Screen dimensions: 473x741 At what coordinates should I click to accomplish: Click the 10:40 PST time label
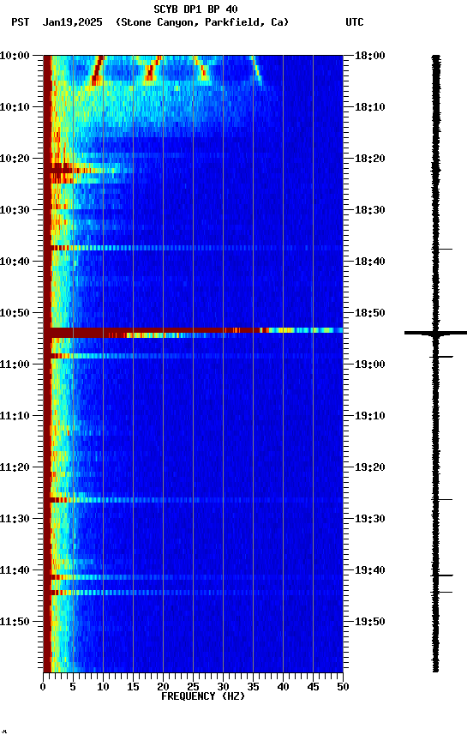pyautogui.click(x=15, y=262)
